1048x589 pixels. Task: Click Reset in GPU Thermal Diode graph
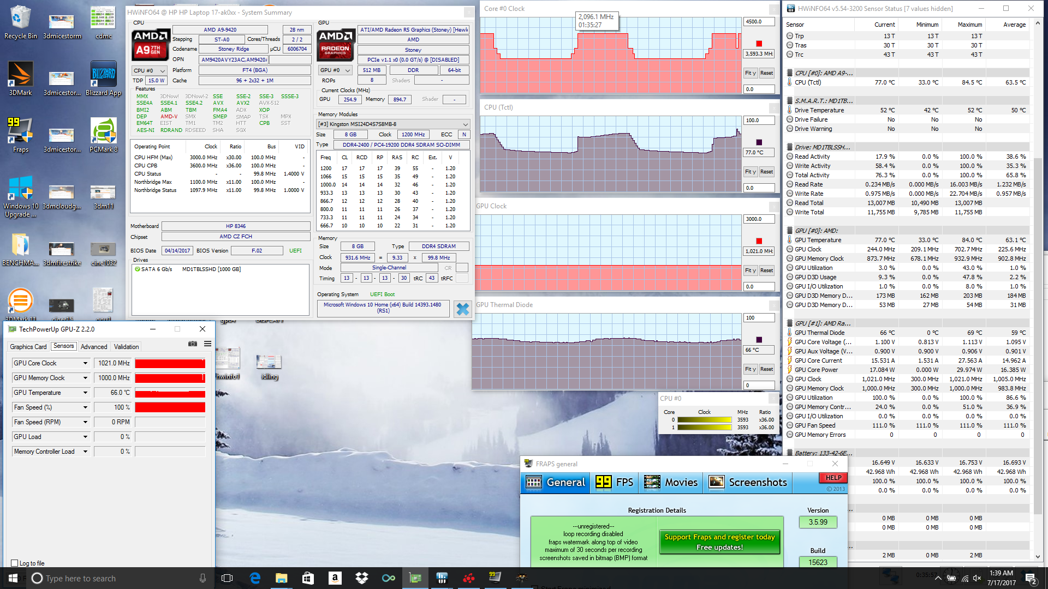pyautogui.click(x=766, y=369)
